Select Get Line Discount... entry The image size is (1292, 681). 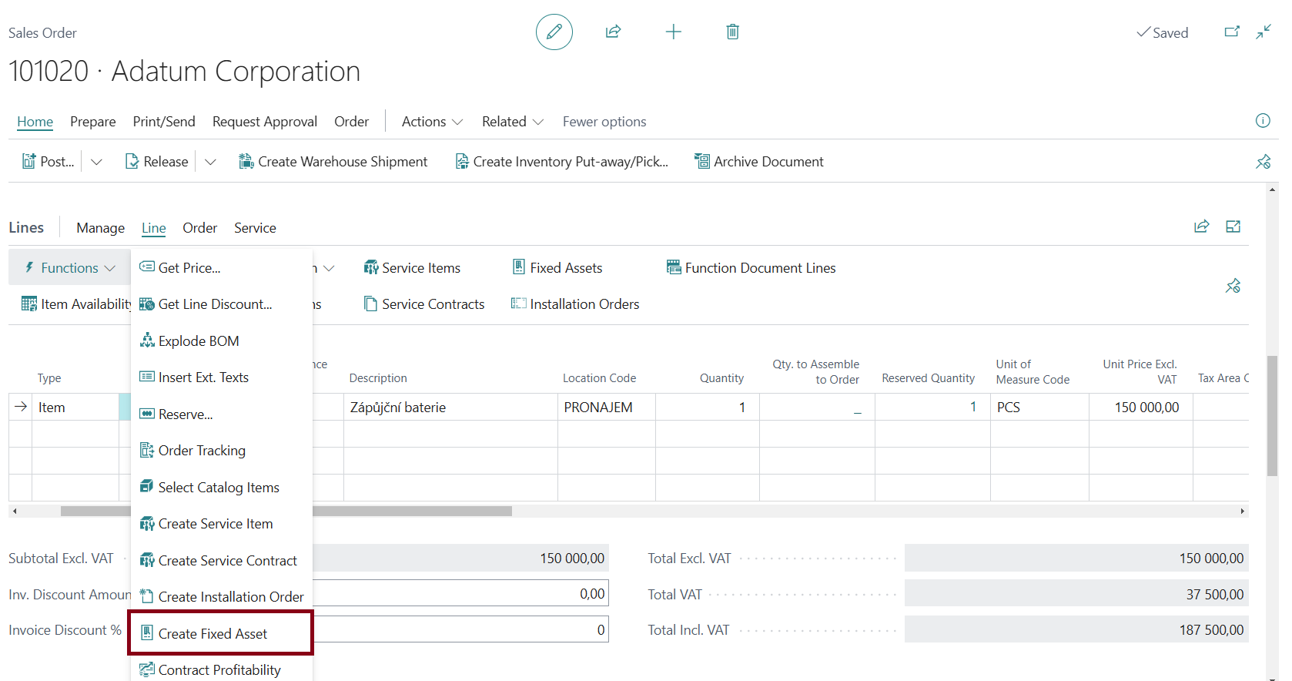(x=222, y=304)
